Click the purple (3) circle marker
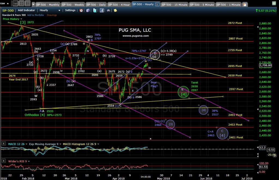 tap(171, 124)
